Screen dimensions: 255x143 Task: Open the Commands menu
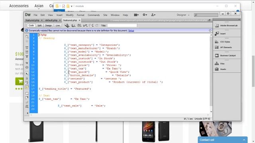click(x=94, y=15)
